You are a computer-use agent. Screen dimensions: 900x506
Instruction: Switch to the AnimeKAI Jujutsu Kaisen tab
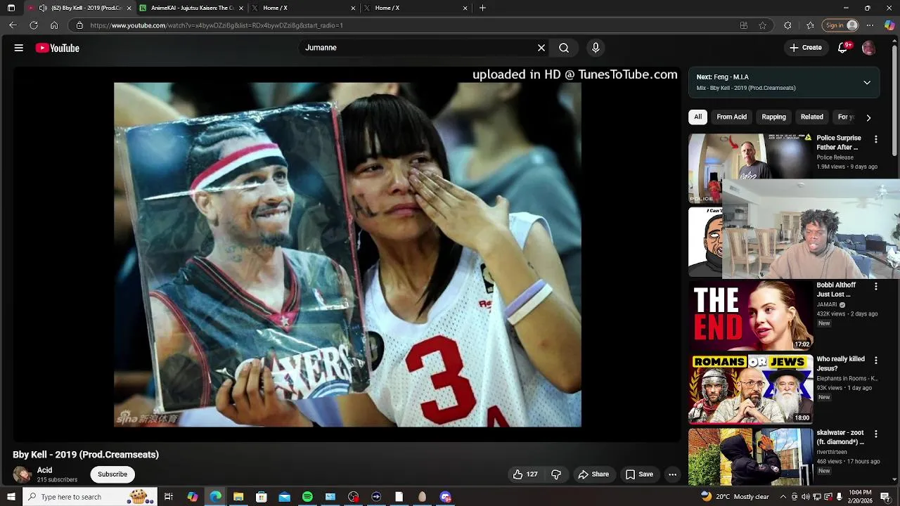coord(192,8)
